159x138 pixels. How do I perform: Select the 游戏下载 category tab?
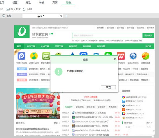(x=90, y=107)
